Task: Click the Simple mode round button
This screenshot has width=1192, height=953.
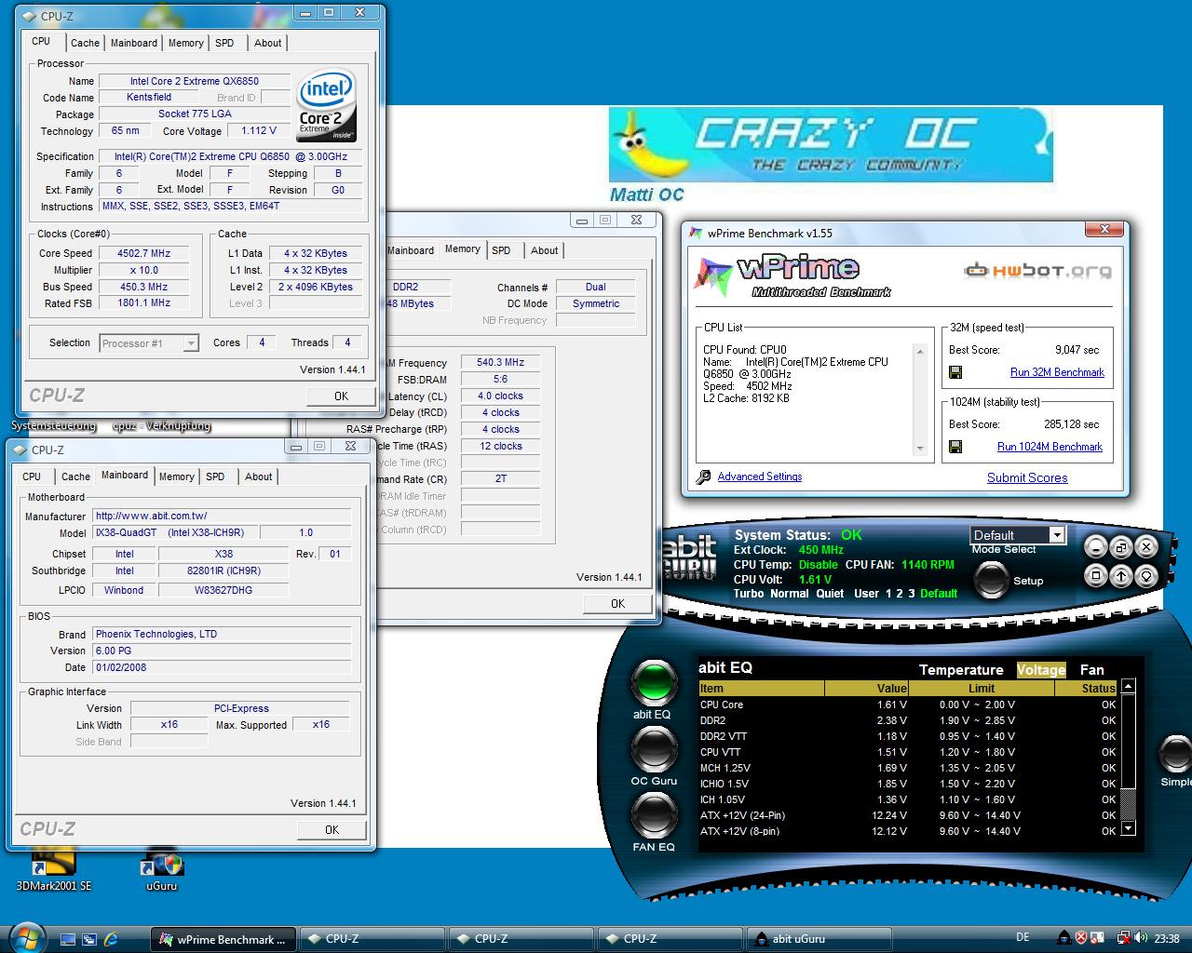Action: tap(1175, 753)
